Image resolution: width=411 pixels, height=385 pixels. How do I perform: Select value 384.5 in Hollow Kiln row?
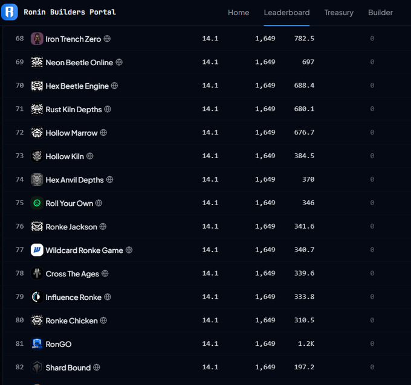(304, 156)
